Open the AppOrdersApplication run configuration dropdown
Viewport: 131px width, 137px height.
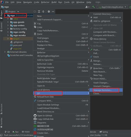coord(112,7)
